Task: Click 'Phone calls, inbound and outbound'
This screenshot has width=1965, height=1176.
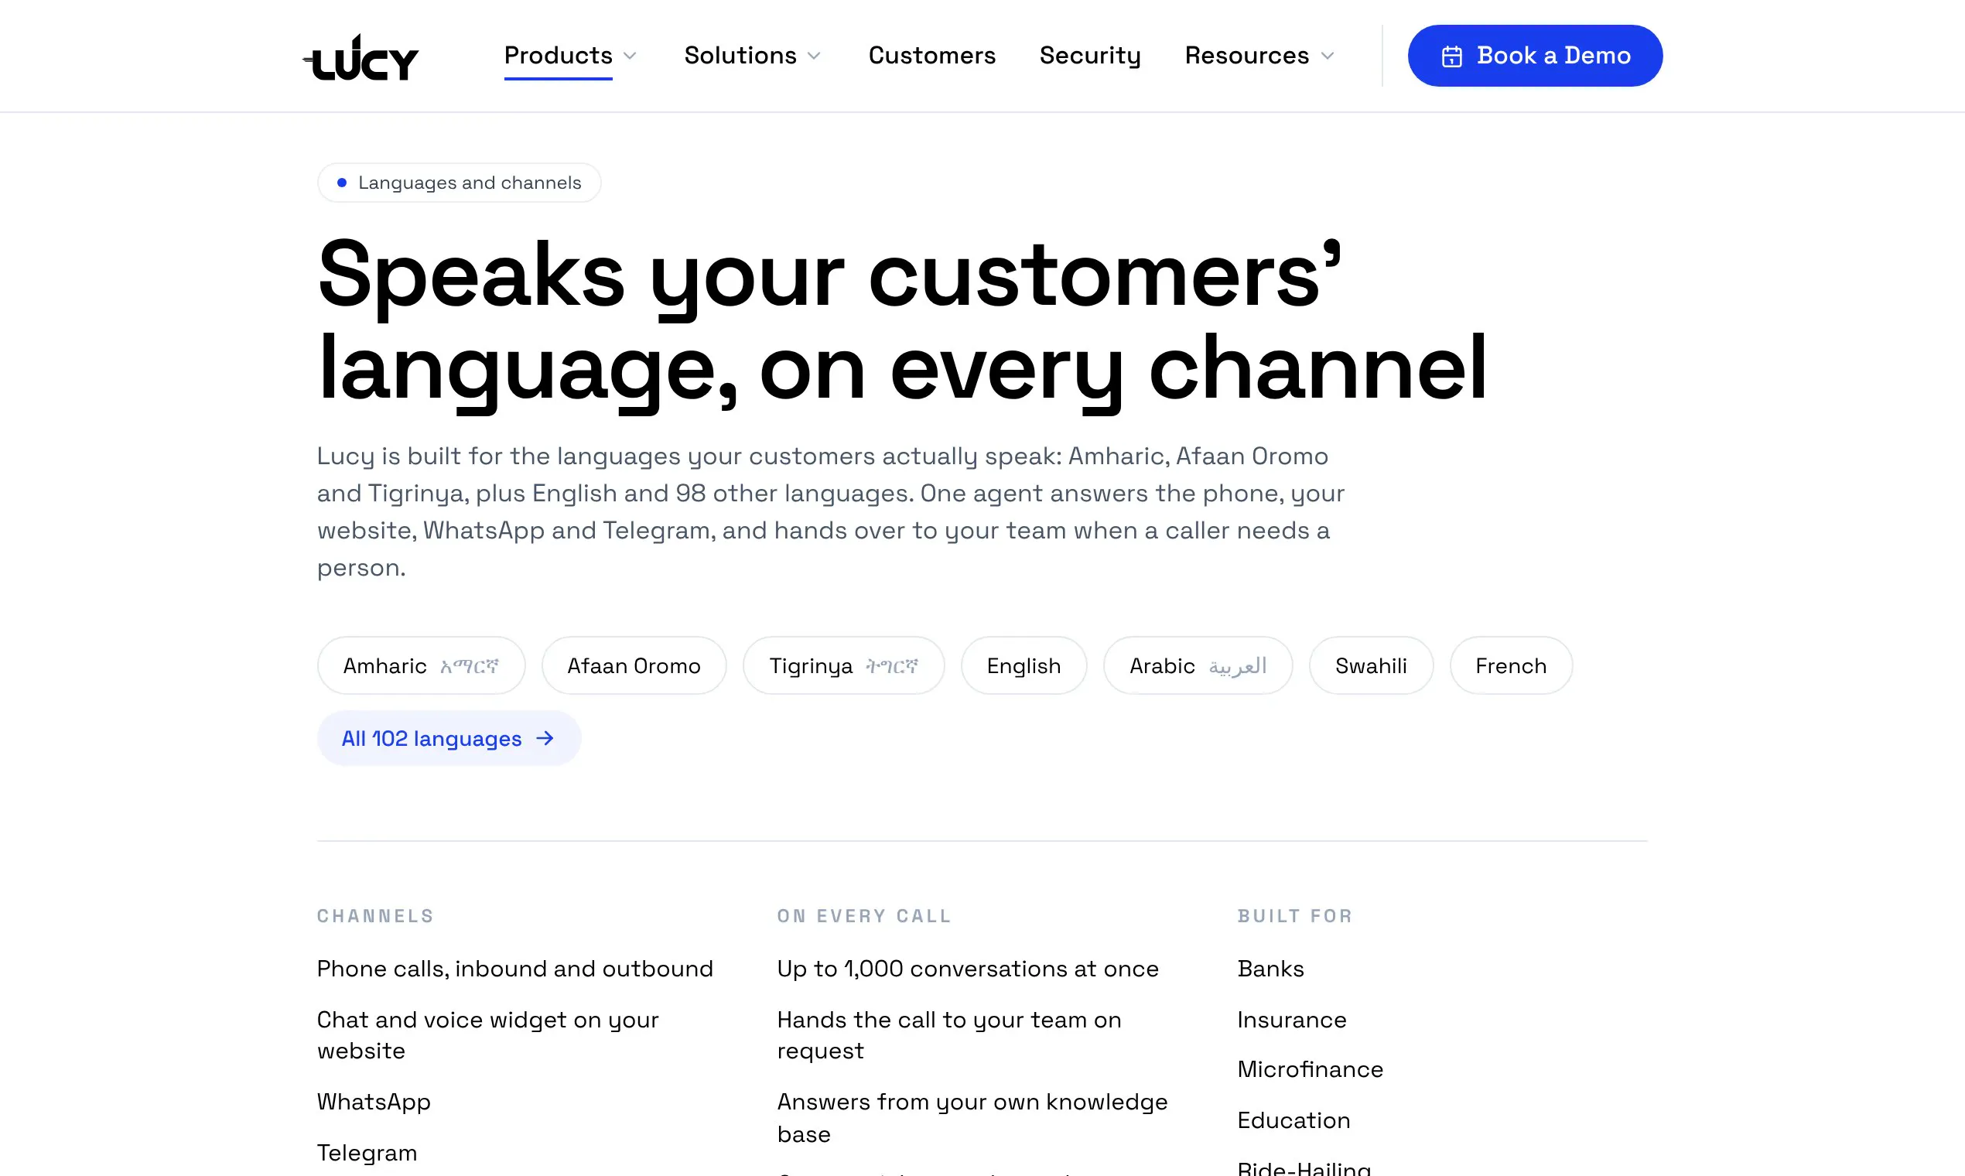Action: coord(515,969)
